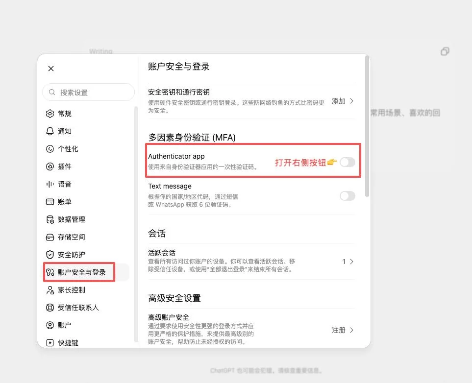The image size is (472, 383).
Task: Click the 家长控制 person icon
Action: click(x=50, y=290)
